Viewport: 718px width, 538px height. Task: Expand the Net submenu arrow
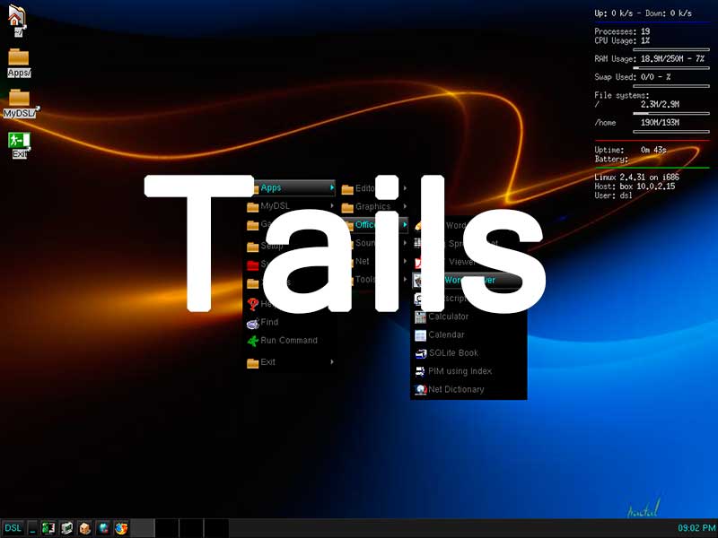[x=405, y=261]
